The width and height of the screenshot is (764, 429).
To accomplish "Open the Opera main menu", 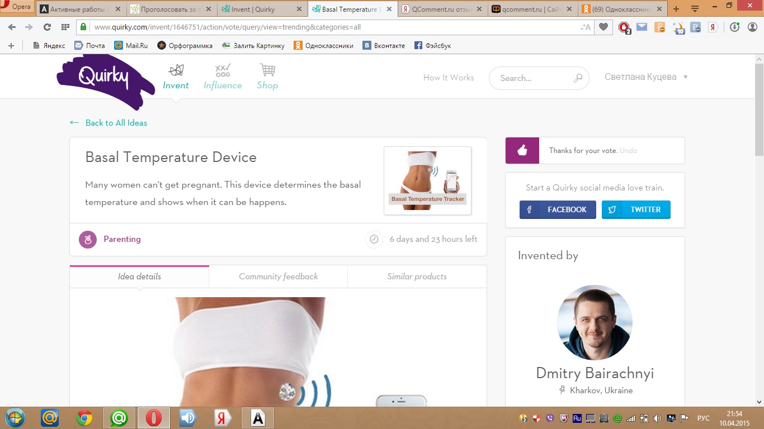I will coord(17,7).
